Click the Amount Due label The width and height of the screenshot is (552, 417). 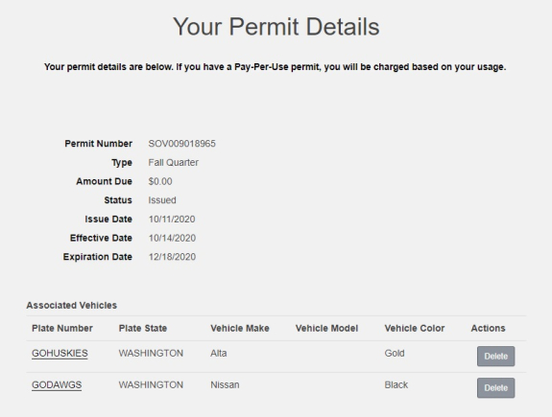[105, 181]
